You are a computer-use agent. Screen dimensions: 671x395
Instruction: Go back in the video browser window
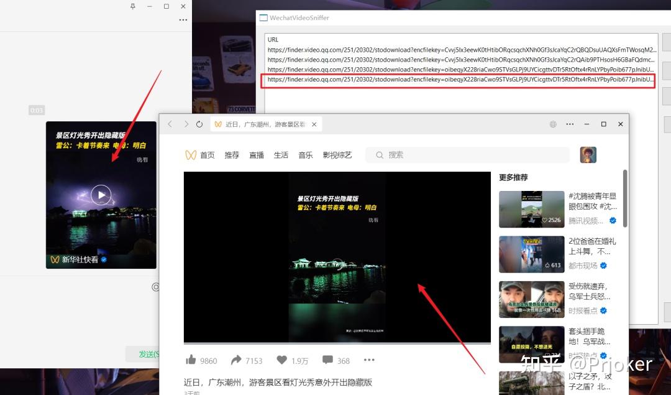coord(170,124)
